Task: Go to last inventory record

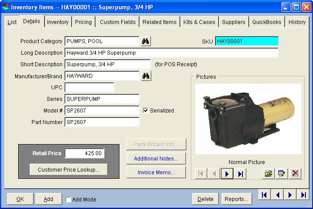Action: [x=303, y=195]
